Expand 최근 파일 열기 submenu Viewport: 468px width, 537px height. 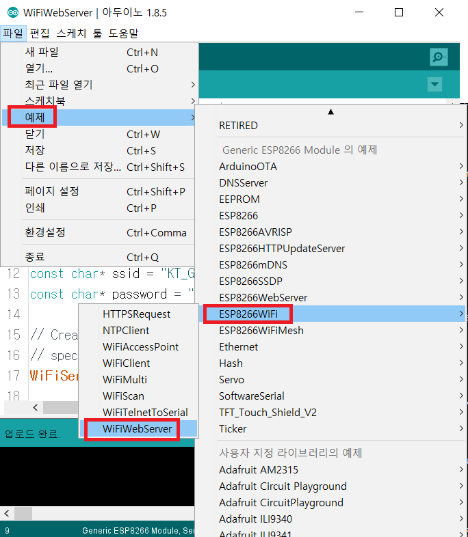pos(99,85)
